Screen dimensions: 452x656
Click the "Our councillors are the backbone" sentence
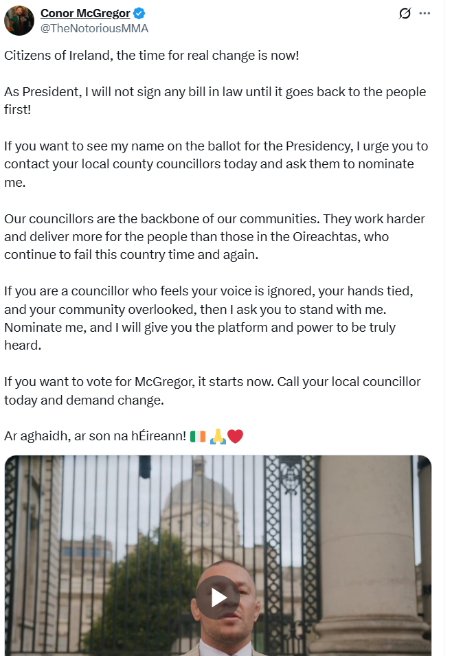click(x=162, y=219)
